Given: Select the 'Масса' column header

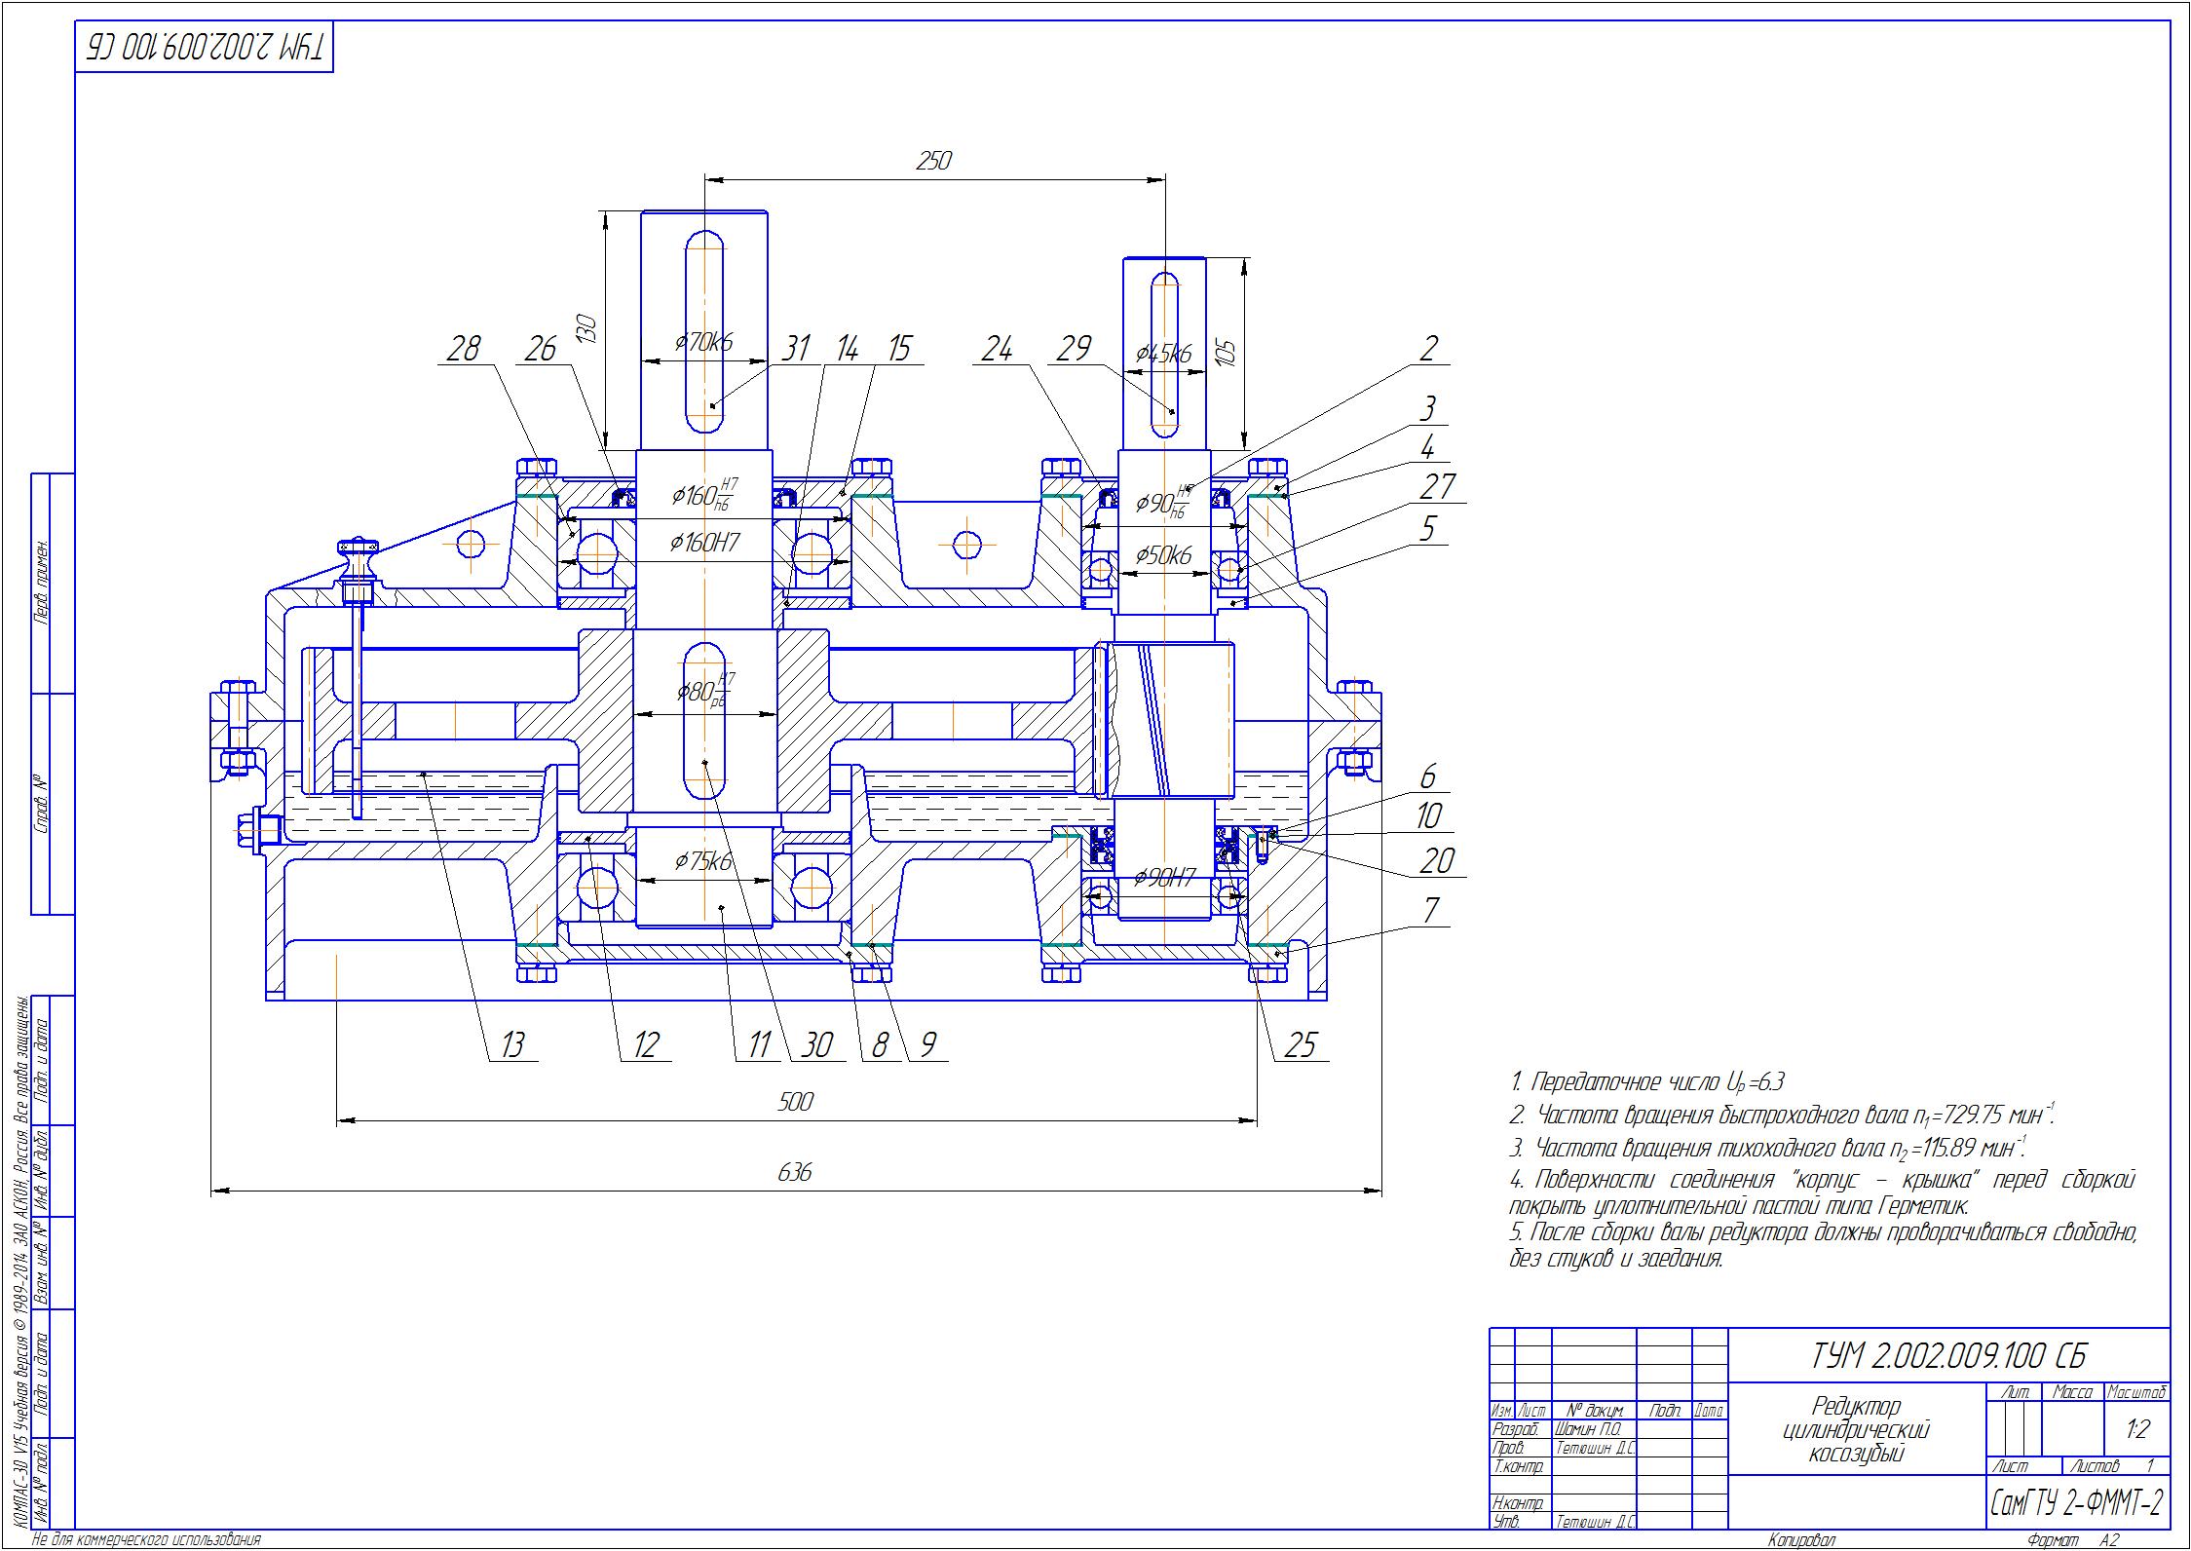Looking at the screenshot, I should tap(2074, 1392).
